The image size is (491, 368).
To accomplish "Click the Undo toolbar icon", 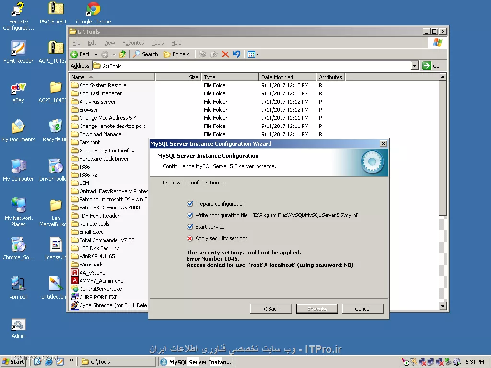I will click(236, 54).
